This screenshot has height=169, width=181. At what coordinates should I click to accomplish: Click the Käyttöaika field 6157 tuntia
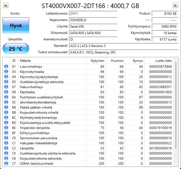pos(165,39)
